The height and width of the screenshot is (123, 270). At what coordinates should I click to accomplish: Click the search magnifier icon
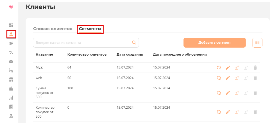click(134, 43)
